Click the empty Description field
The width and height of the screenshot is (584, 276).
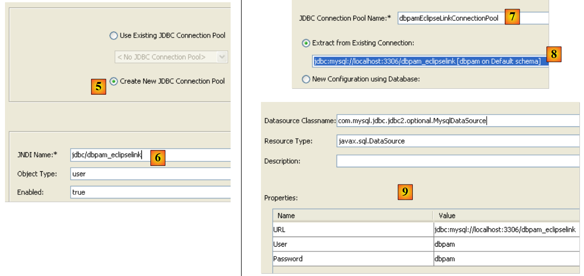458,161
